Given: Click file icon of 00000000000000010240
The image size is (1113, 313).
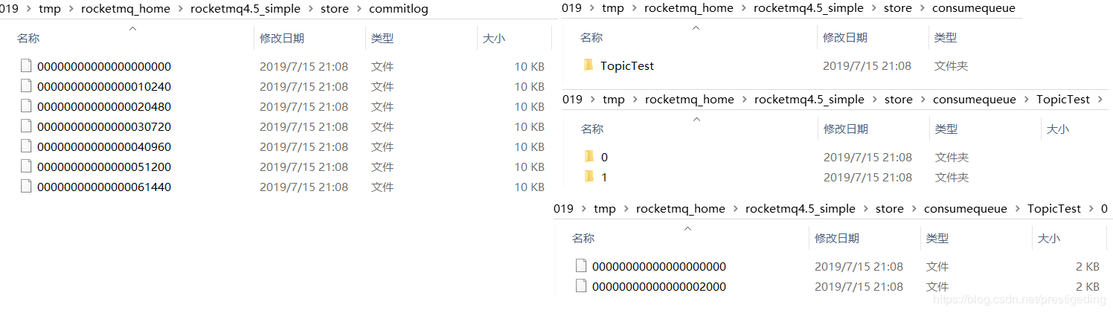Looking at the screenshot, I should point(26,86).
